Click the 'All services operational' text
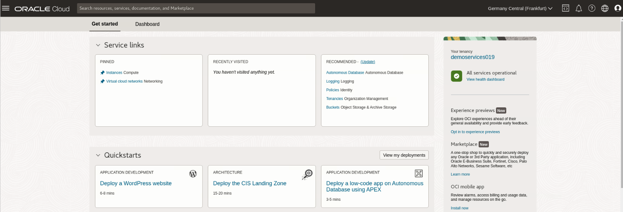 point(491,73)
